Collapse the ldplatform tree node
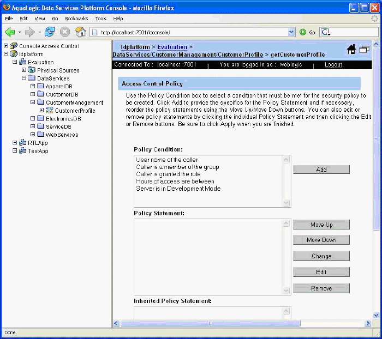The height and width of the screenshot is (339, 382). [x=6, y=54]
